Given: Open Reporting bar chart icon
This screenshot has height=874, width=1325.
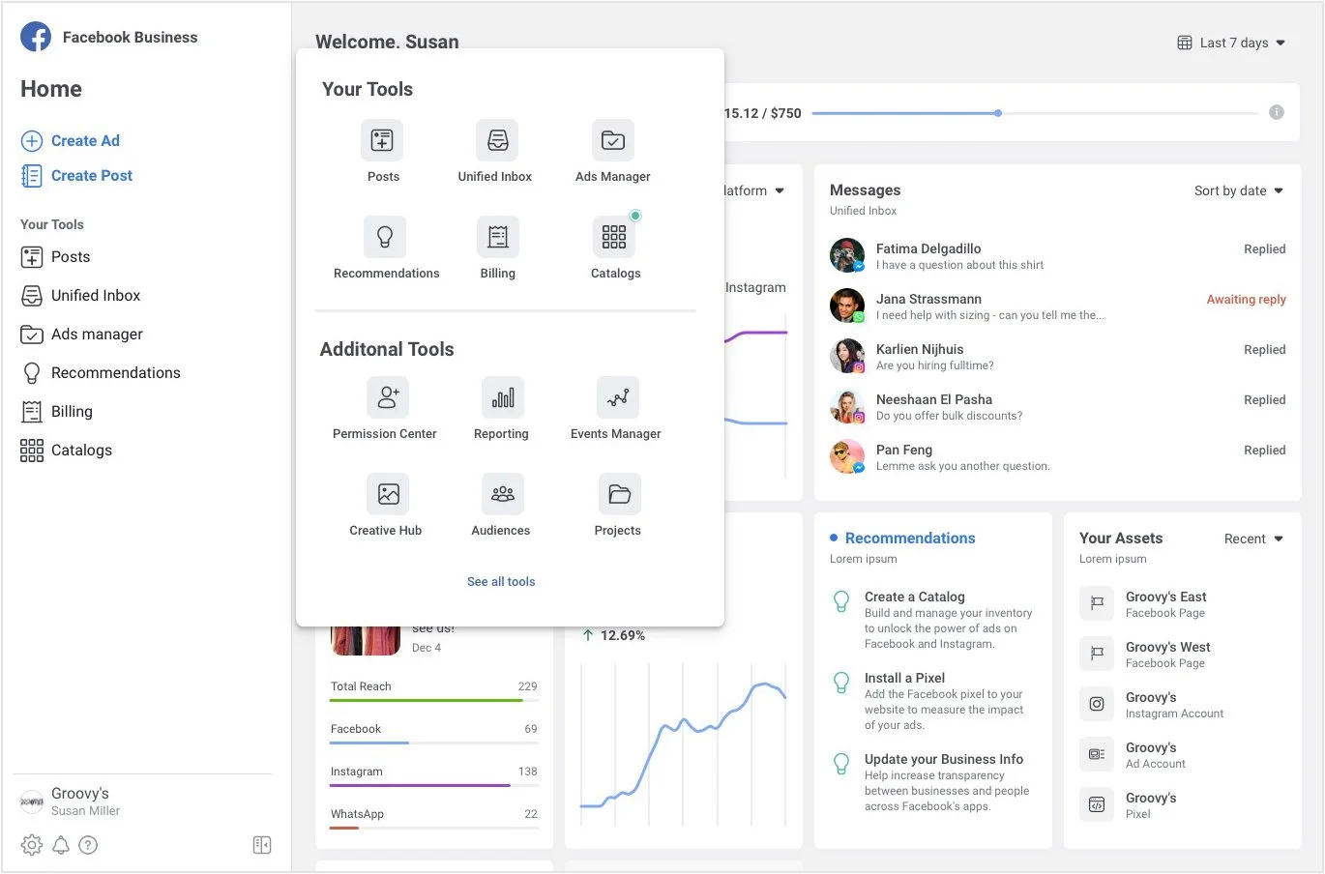Looking at the screenshot, I should coord(503,397).
